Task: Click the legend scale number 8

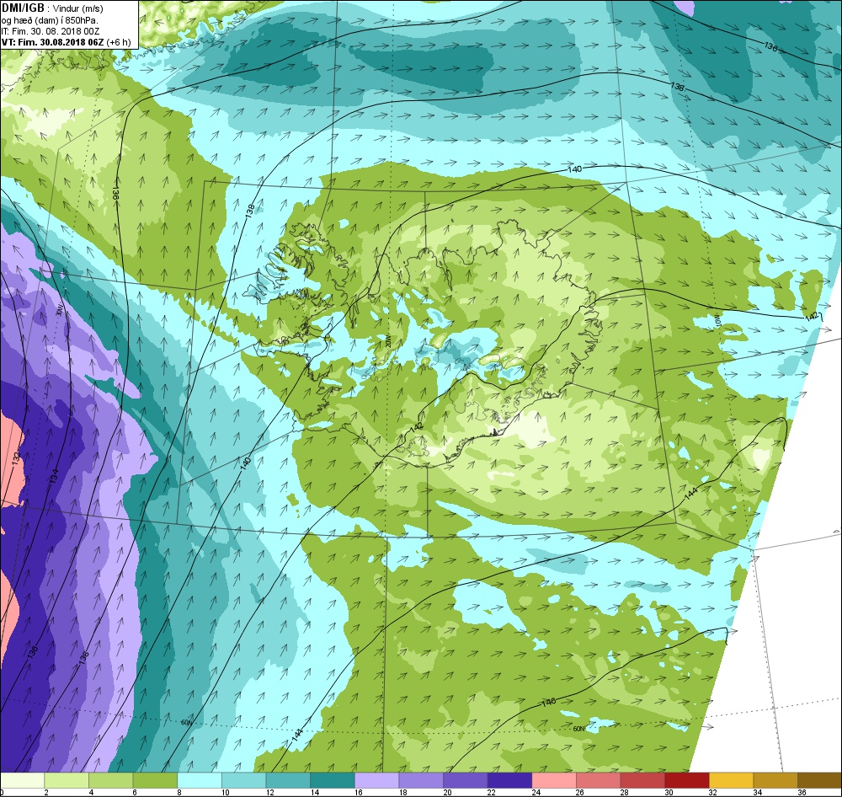Action: tap(179, 792)
